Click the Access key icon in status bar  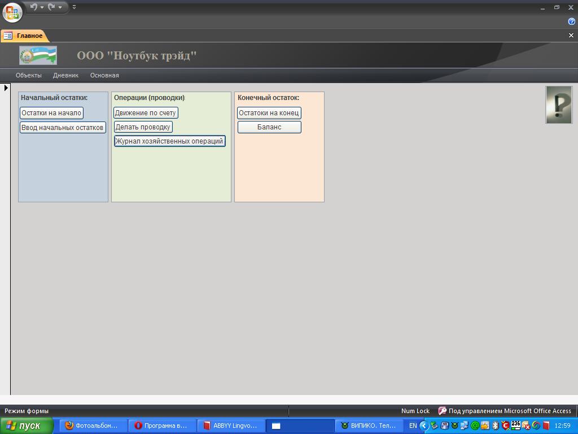tap(442, 411)
